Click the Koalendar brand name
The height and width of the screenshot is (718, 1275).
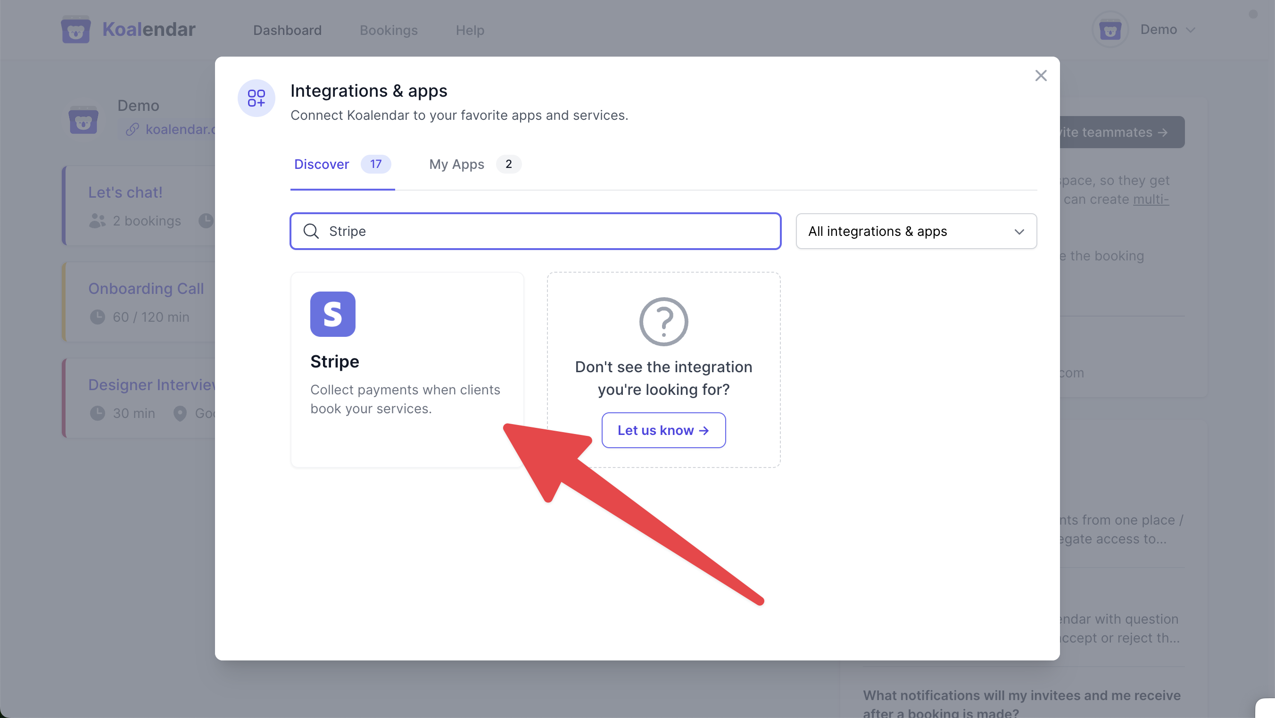tap(149, 30)
